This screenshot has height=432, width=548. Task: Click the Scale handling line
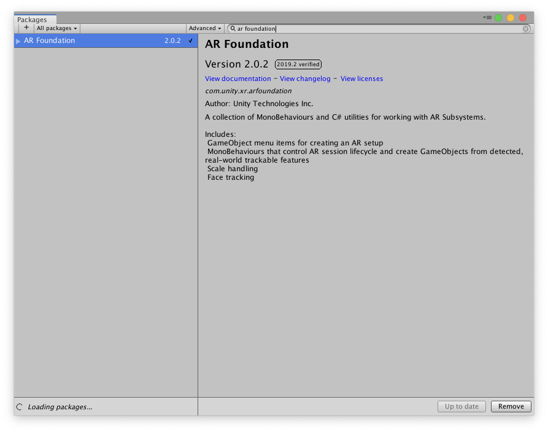(x=233, y=169)
